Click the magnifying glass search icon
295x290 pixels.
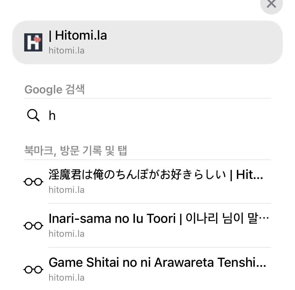(33, 115)
